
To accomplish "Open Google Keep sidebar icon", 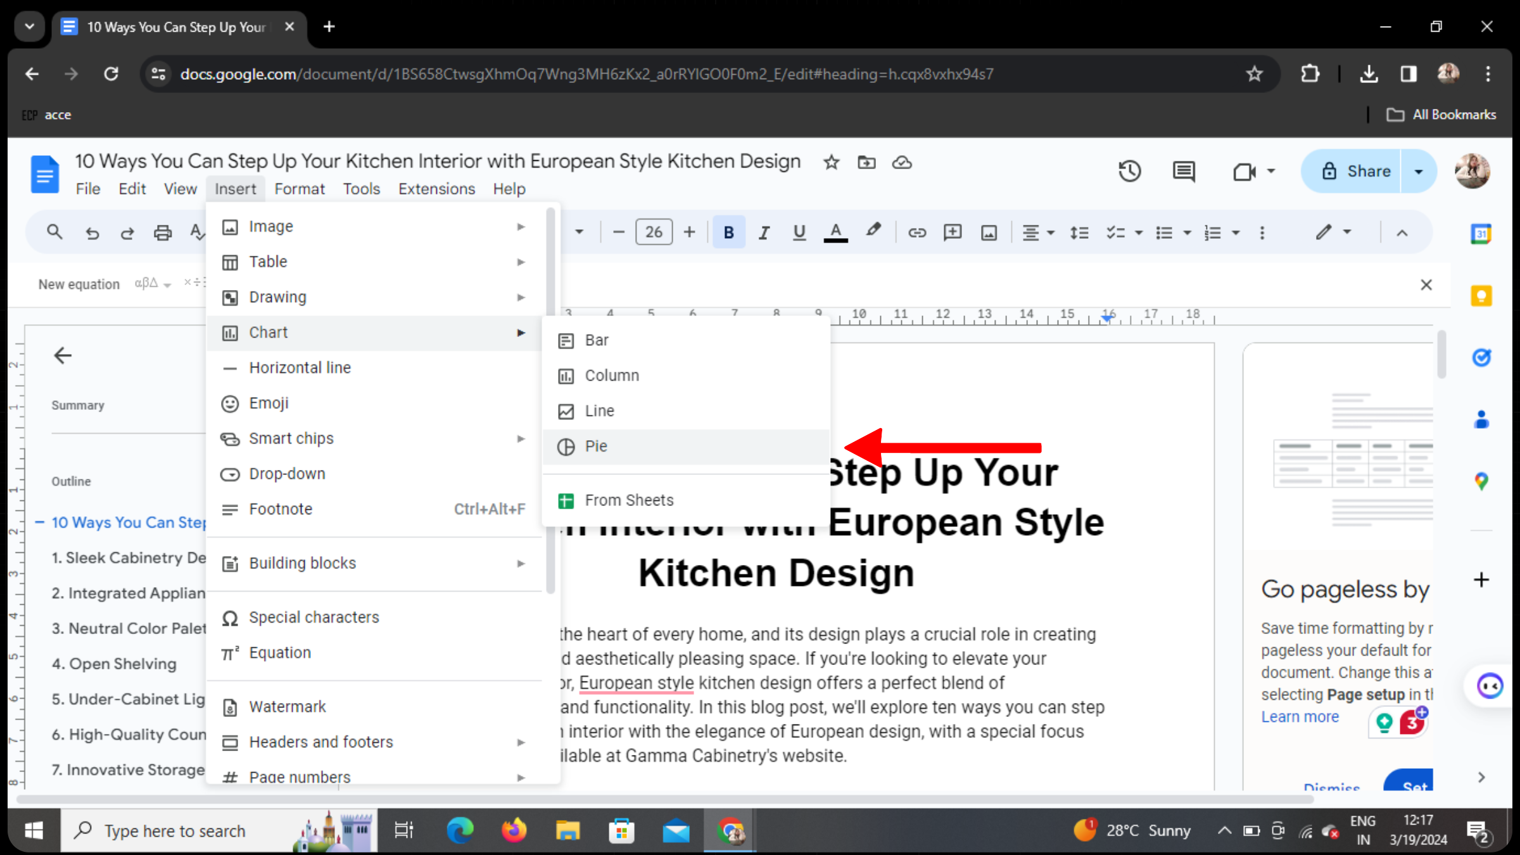I will [x=1481, y=296].
